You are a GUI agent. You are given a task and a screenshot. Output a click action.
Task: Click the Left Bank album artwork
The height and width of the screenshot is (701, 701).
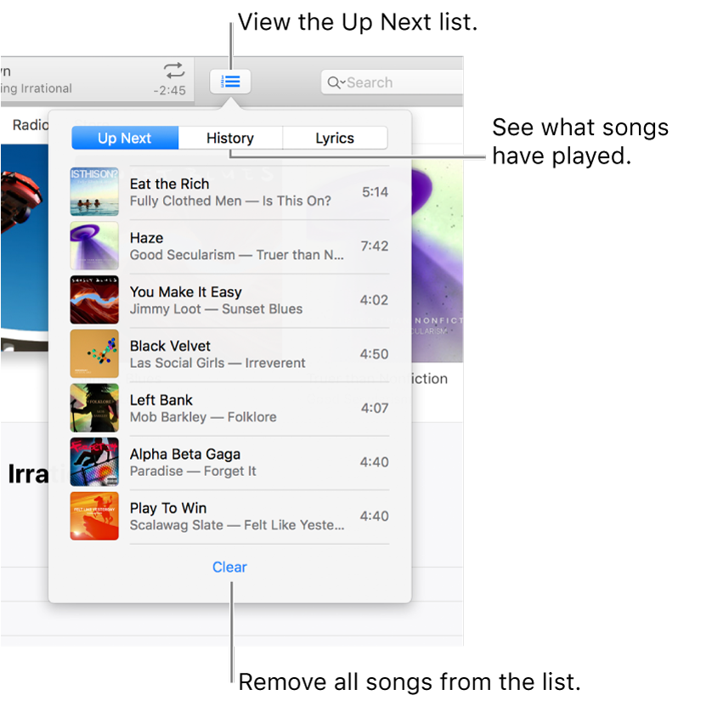pyautogui.click(x=93, y=408)
